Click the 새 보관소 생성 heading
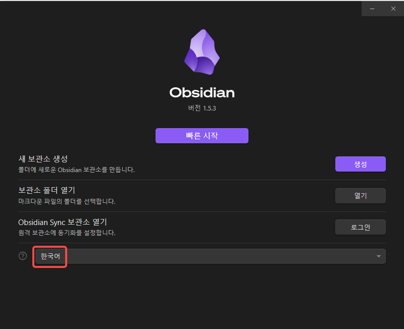 click(x=43, y=158)
